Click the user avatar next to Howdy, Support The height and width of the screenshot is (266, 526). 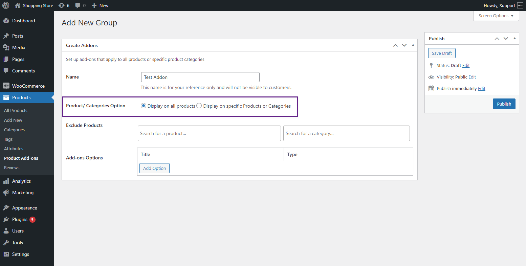520,5
